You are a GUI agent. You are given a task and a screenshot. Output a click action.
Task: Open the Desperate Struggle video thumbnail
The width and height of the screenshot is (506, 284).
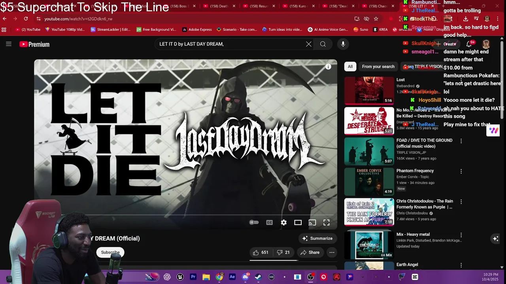tap(369, 121)
